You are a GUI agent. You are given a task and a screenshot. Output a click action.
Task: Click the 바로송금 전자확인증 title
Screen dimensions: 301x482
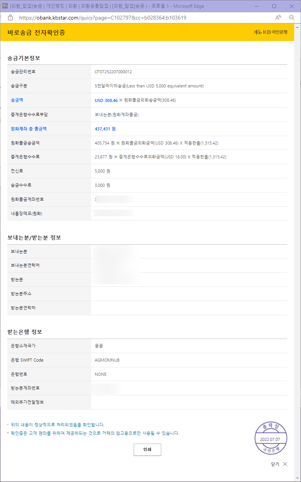pyautogui.click(x=36, y=33)
